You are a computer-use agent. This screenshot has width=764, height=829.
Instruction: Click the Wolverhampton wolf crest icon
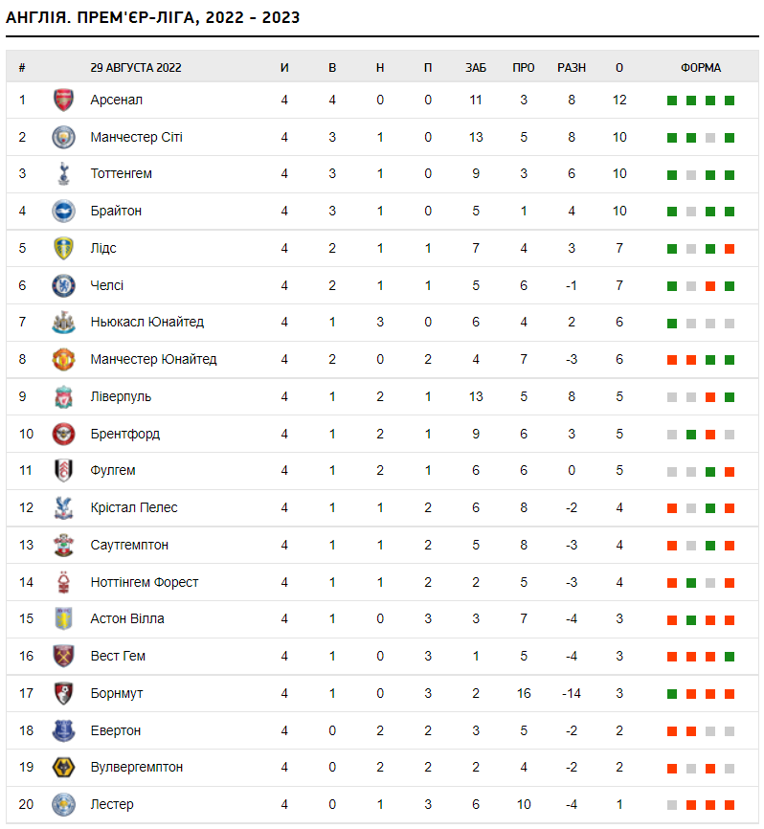pyautogui.click(x=63, y=768)
